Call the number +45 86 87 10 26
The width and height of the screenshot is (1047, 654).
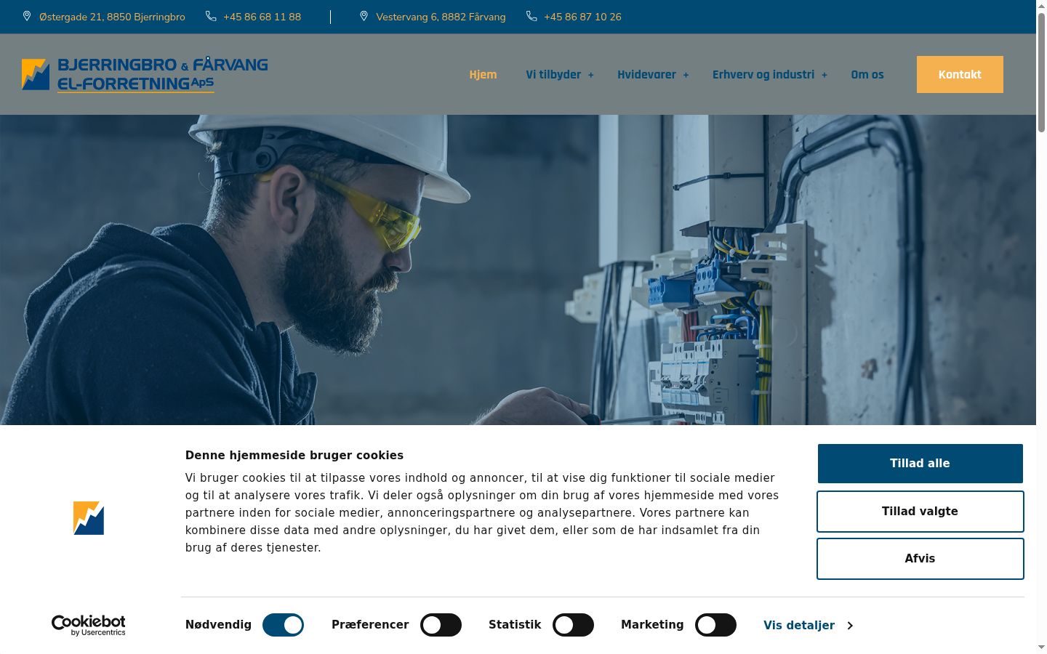582,17
